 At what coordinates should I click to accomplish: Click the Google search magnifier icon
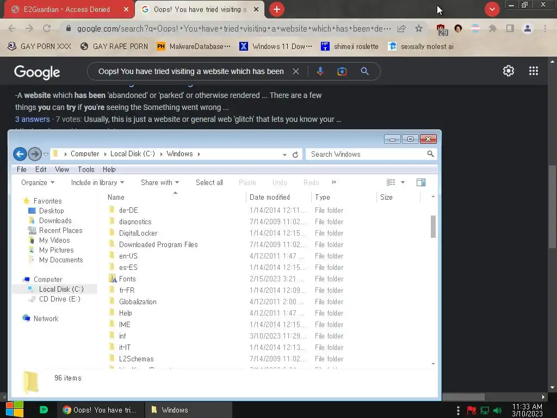pyautogui.click(x=364, y=71)
